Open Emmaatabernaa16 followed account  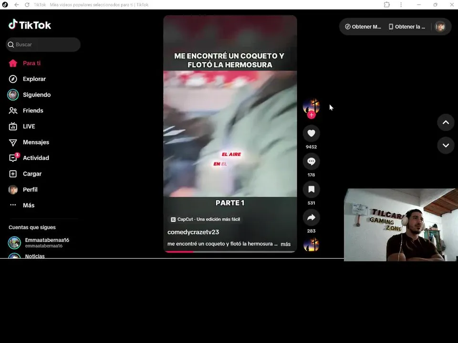click(39, 242)
